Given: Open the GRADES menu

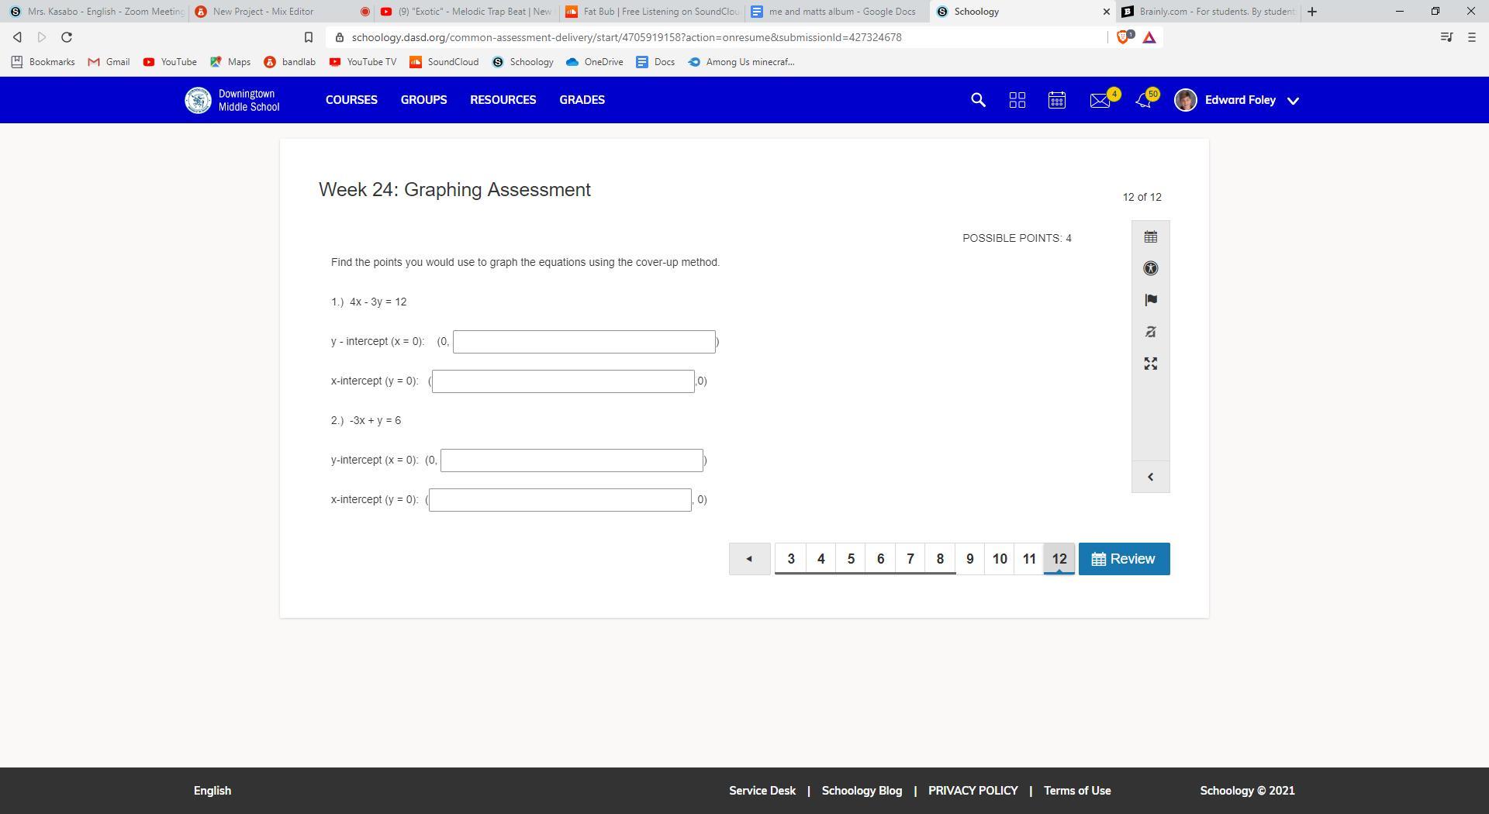Looking at the screenshot, I should point(582,100).
